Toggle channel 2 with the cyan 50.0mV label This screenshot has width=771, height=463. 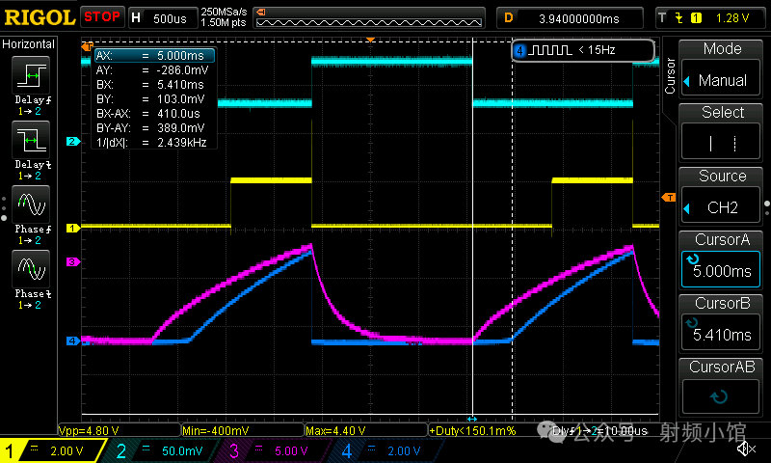click(158, 449)
